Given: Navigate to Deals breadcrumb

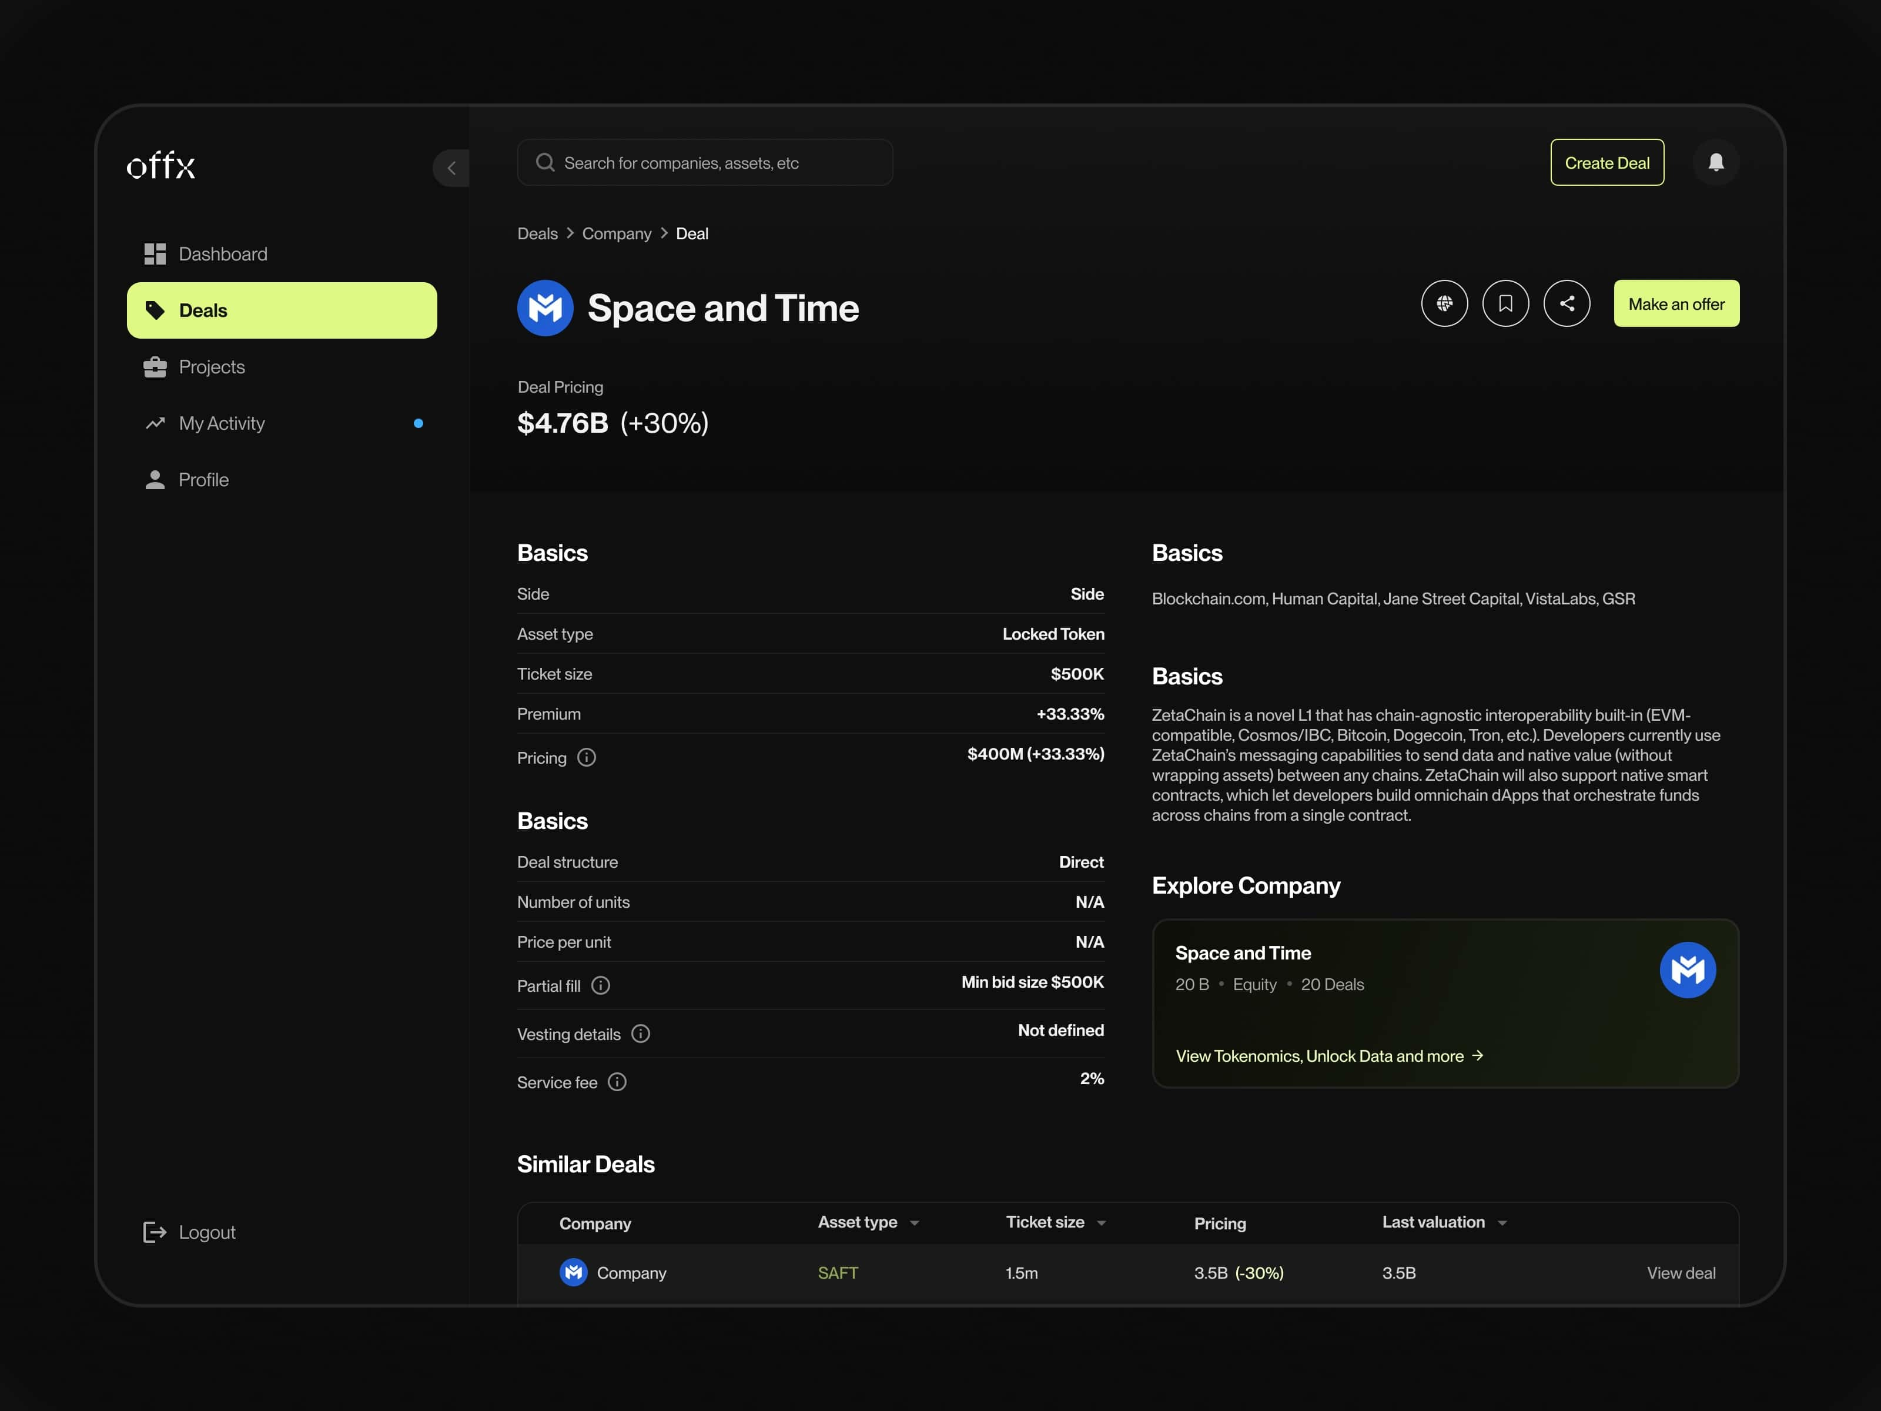Looking at the screenshot, I should coord(537,233).
